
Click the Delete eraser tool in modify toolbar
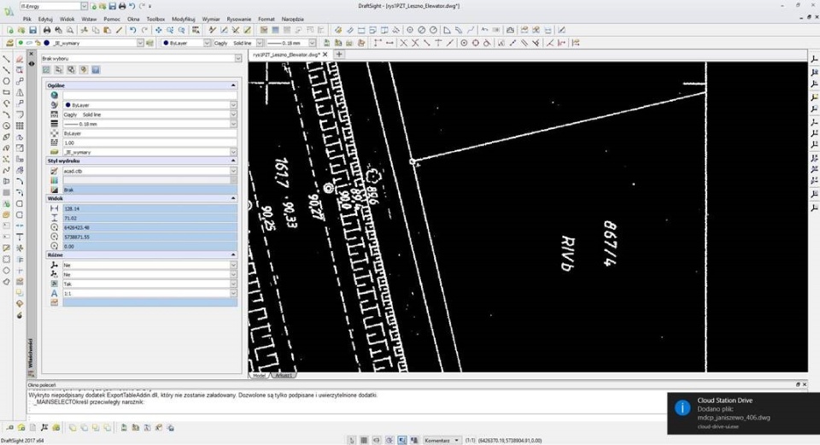pyautogui.click(x=20, y=59)
